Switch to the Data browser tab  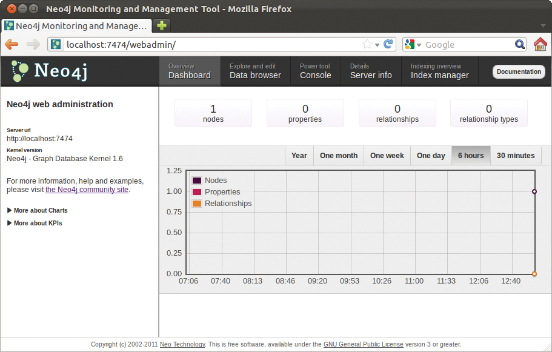click(254, 71)
